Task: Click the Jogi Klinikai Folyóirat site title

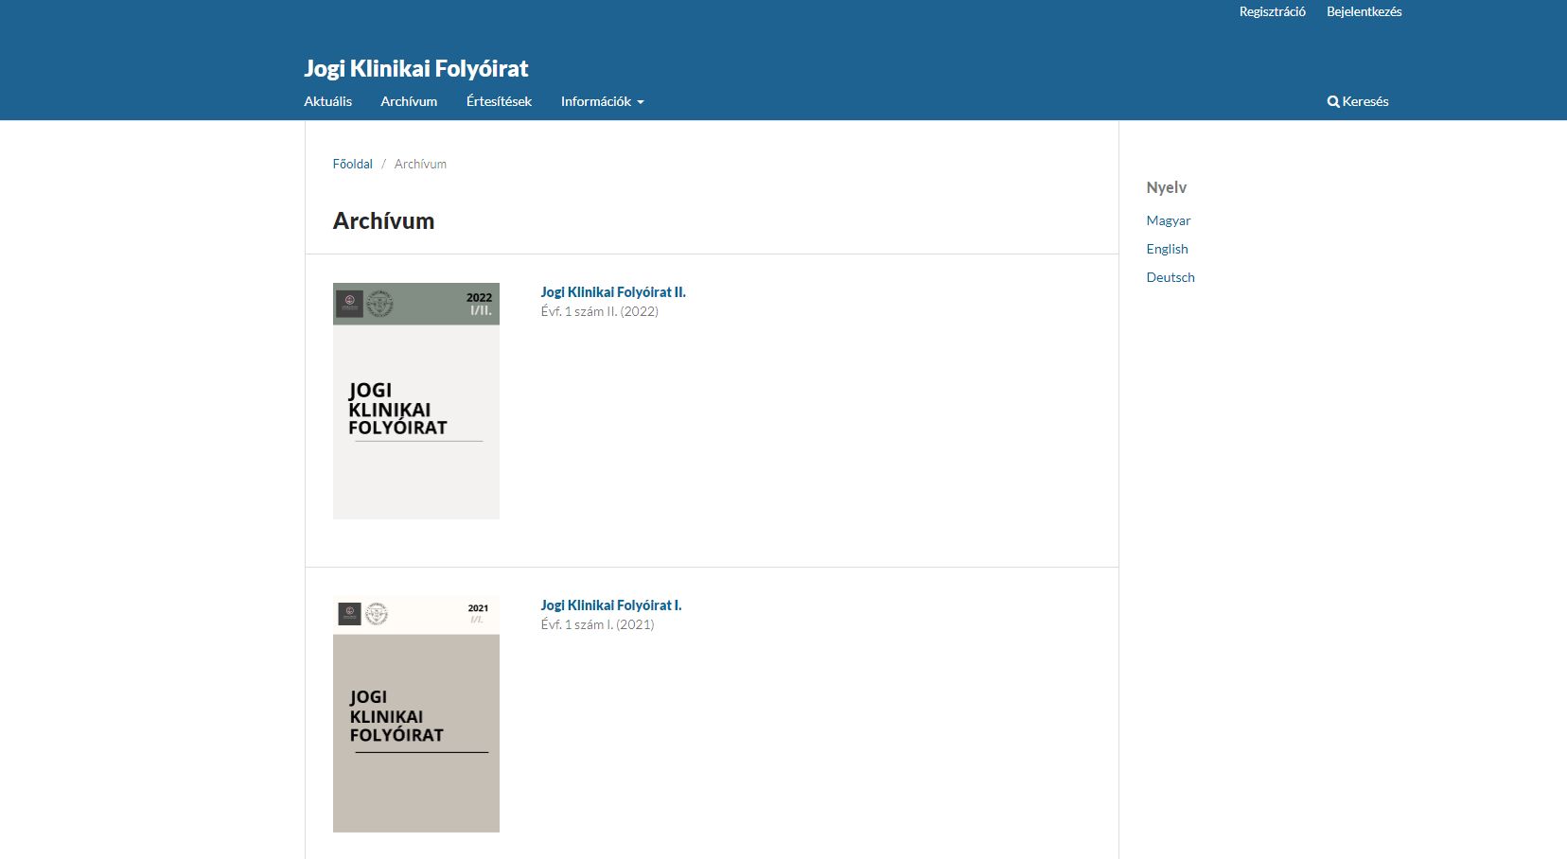Action: coord(415,68)
